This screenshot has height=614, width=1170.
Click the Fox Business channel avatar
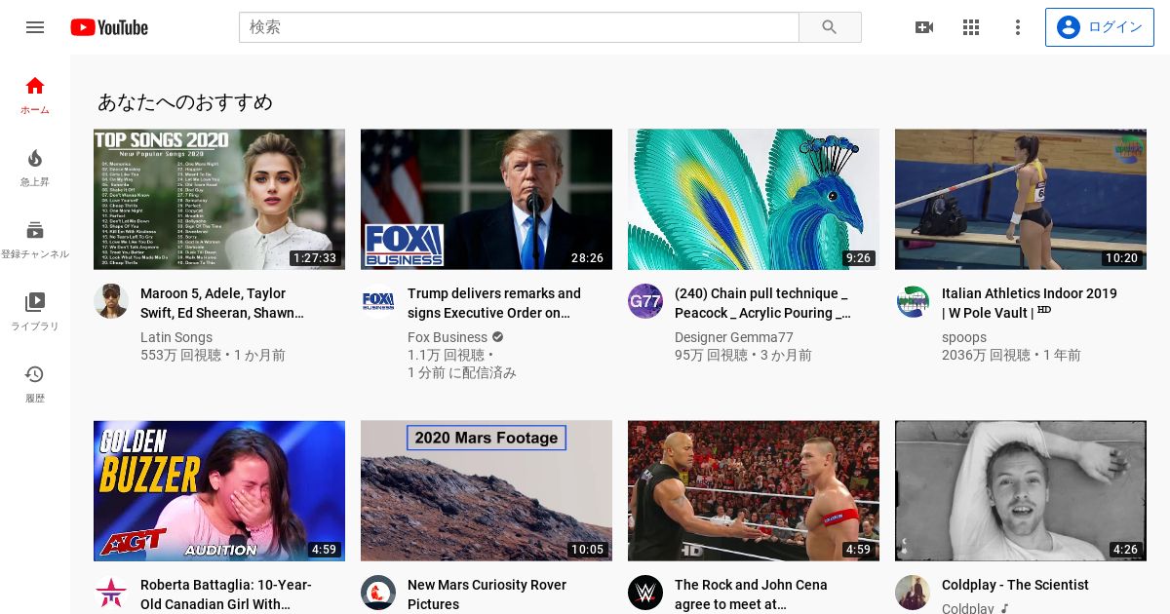[378, 301]
